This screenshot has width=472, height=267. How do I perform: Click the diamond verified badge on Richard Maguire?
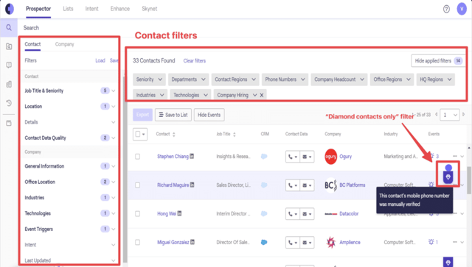click(x=448, y=177)
